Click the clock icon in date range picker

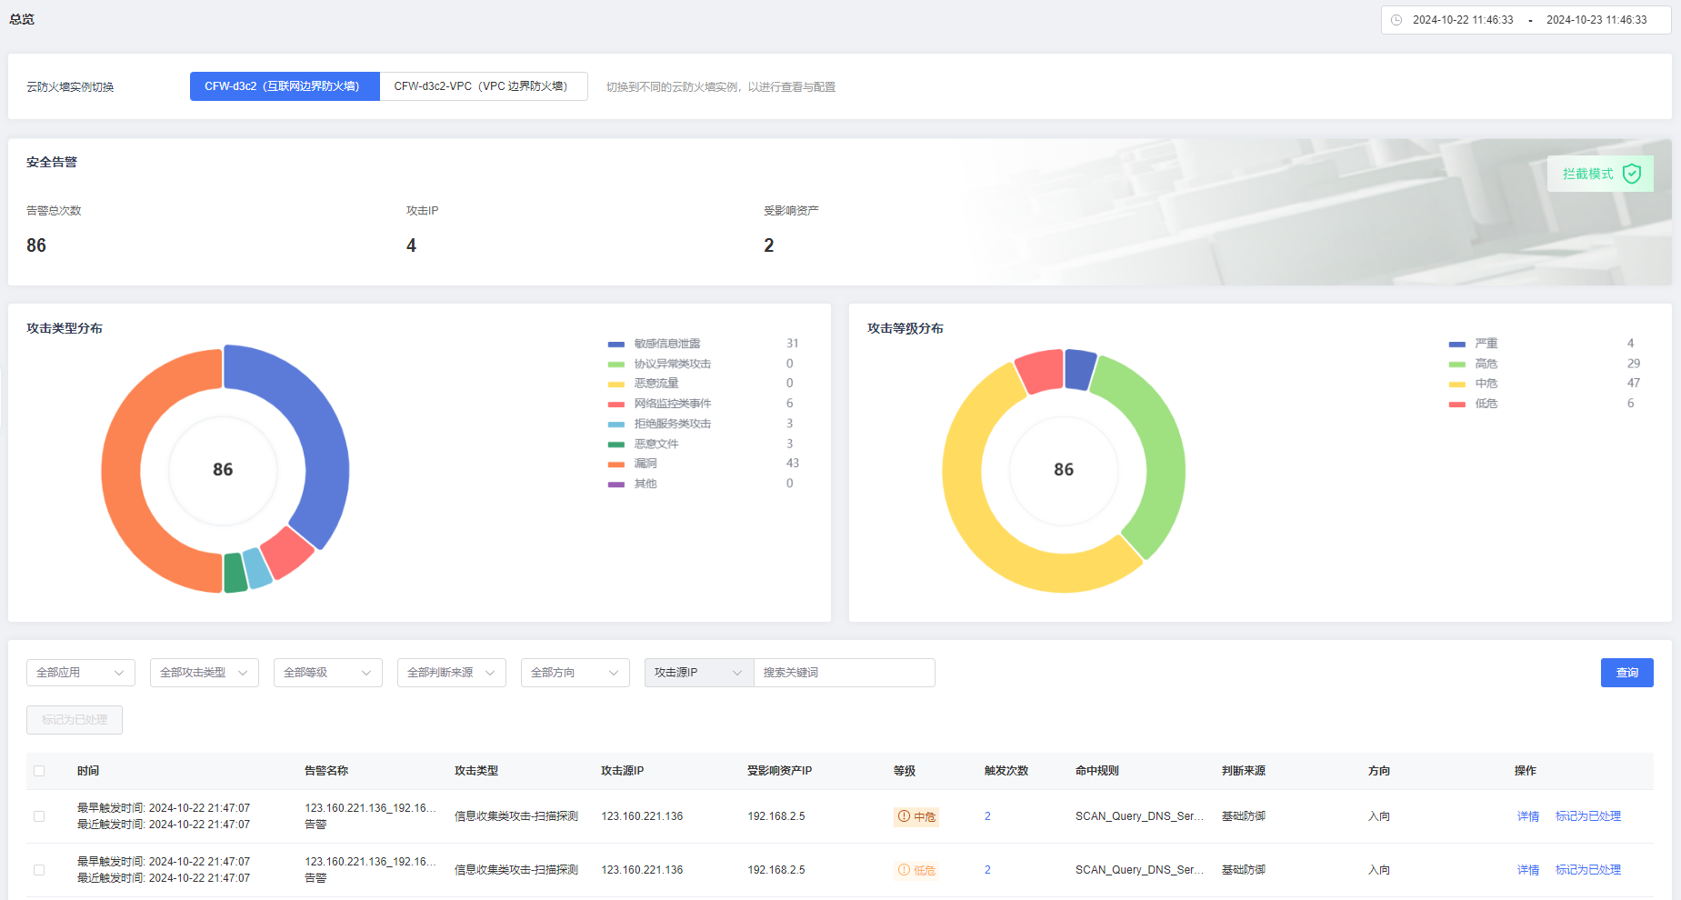(1396, 20)
